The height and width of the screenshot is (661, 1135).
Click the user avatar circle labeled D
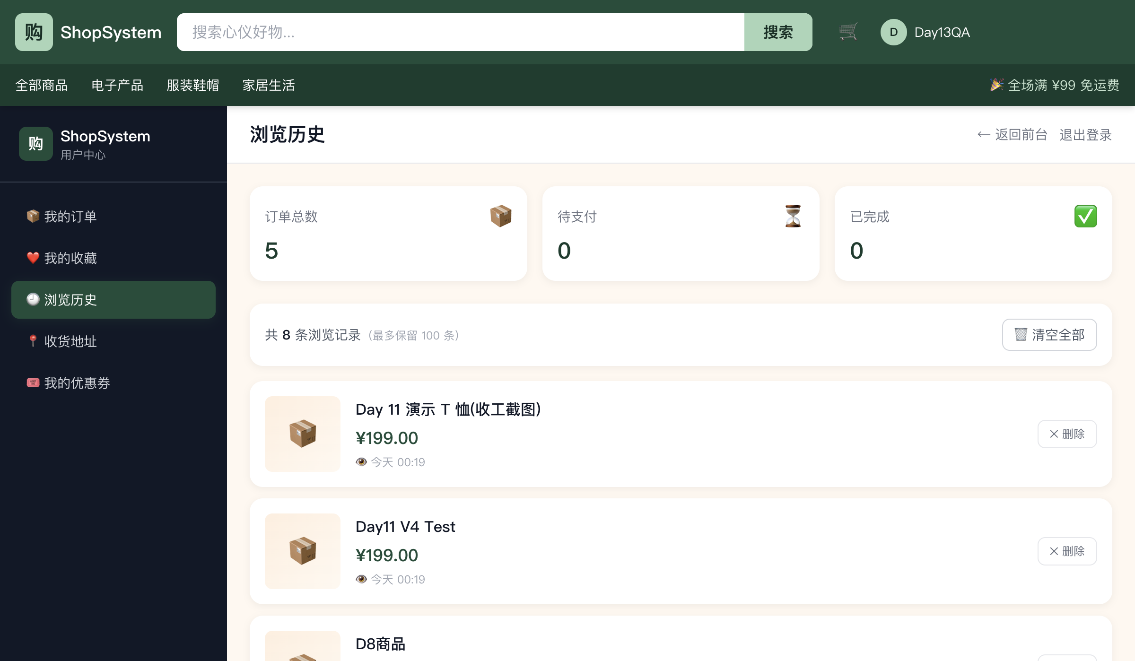pyautogui.click(x=893, y=32)
